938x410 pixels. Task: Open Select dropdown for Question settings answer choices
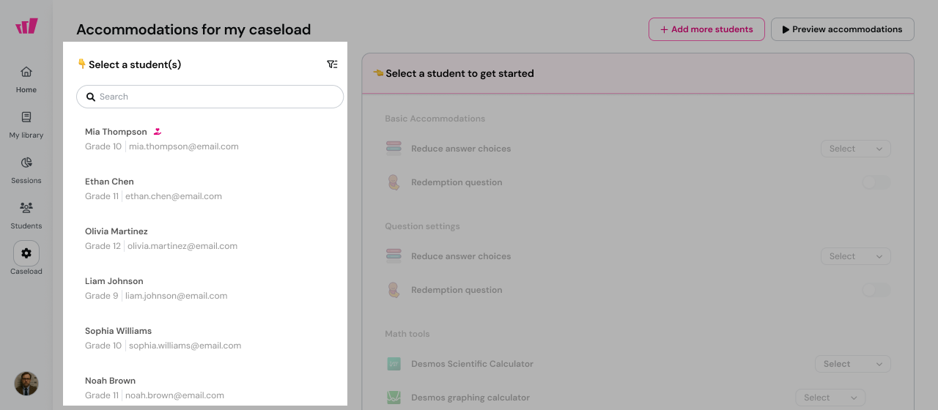[856, 256]
